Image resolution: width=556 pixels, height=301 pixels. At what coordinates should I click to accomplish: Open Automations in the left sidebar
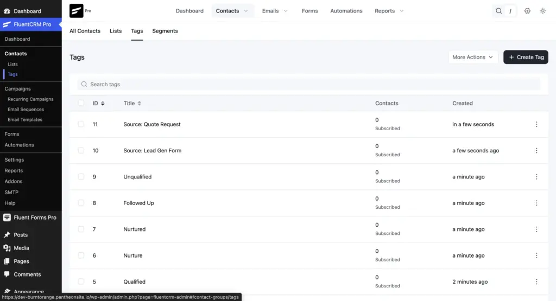pos(19,145)
